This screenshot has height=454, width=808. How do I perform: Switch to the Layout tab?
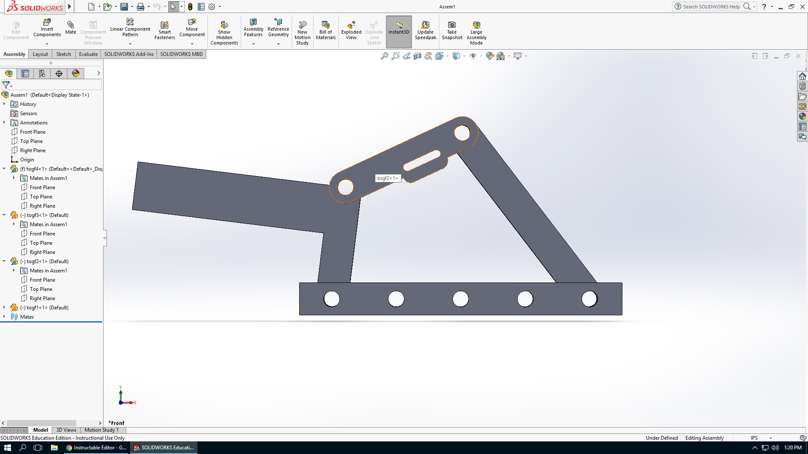[40, 54]
